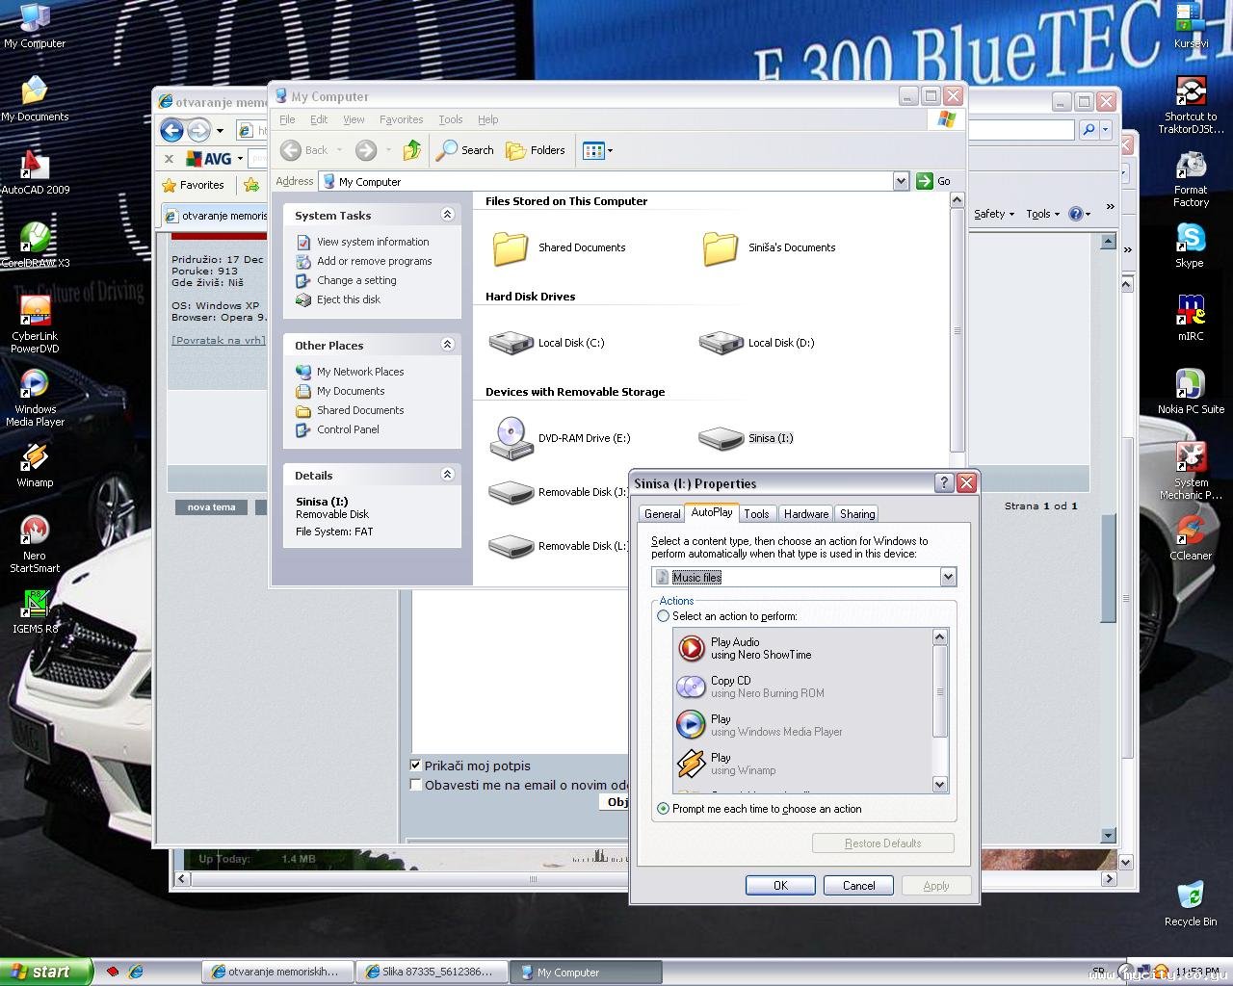Launch Winamp from the desktop
The width and height of the screenshot is (1233, 986).
click(x=35, y=465)
